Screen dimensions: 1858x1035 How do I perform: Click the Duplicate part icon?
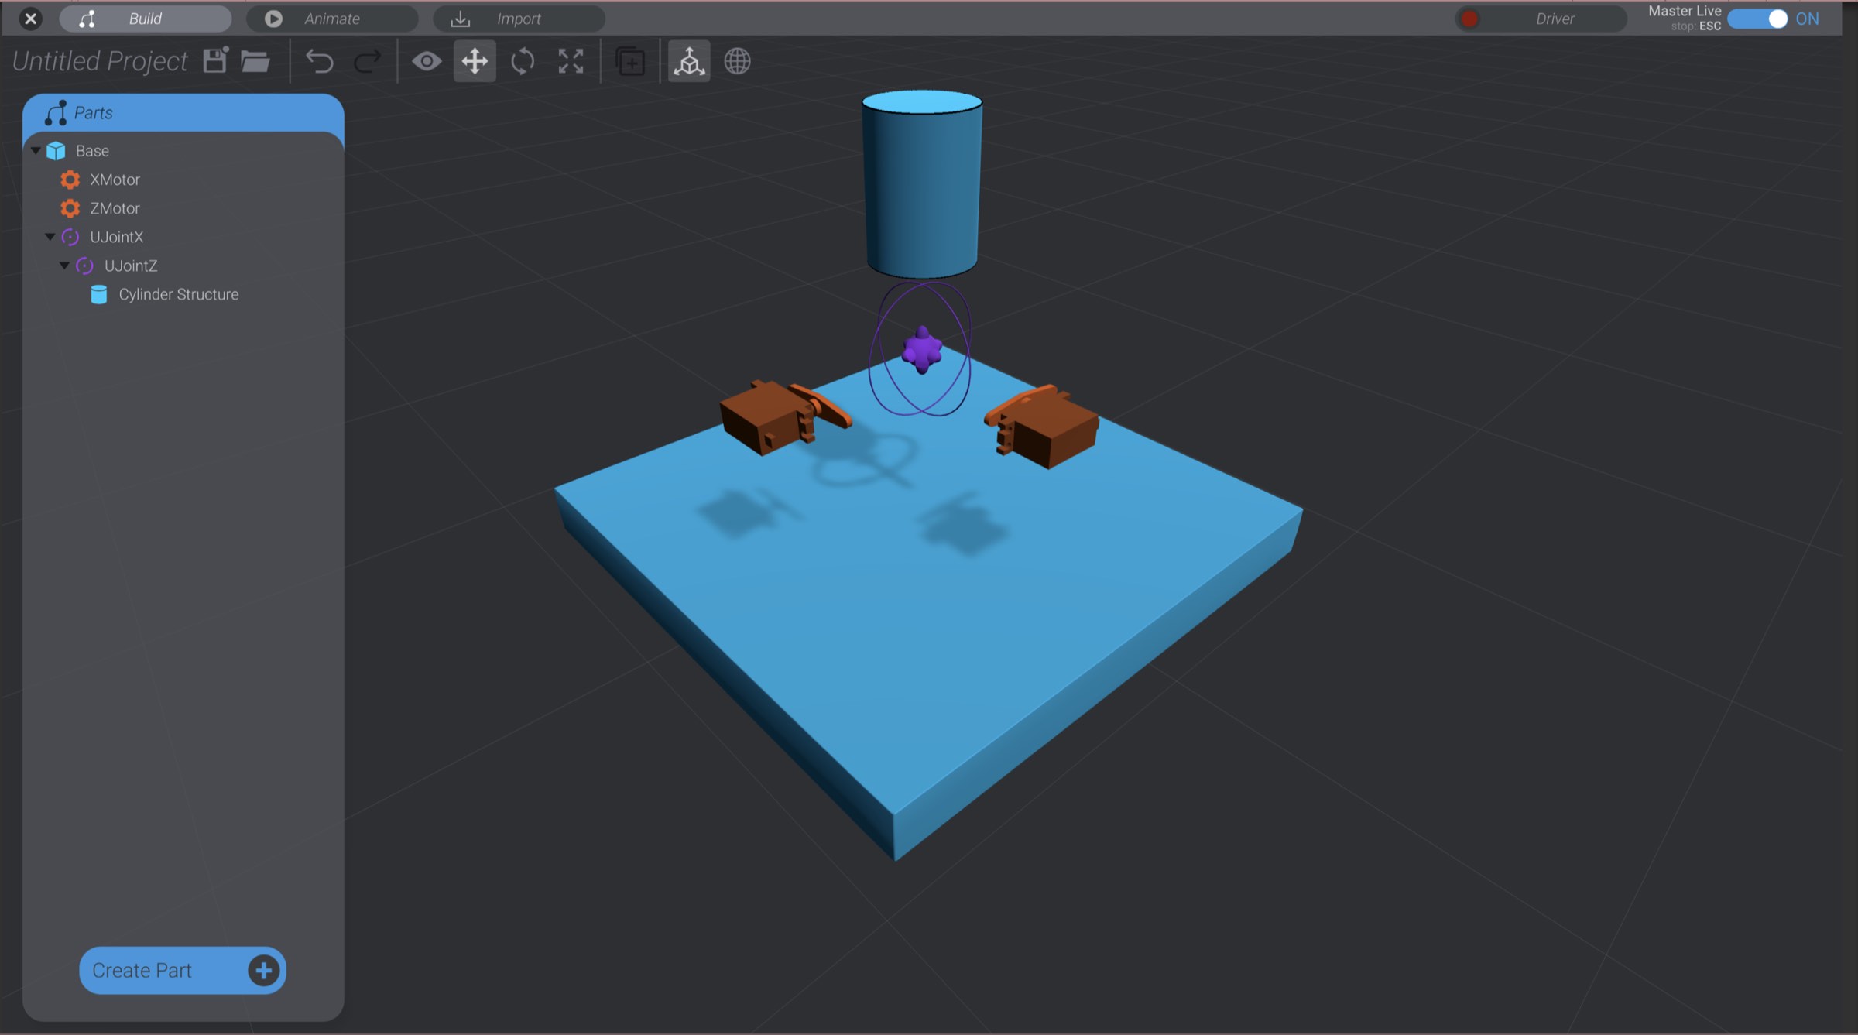point(629,62)
